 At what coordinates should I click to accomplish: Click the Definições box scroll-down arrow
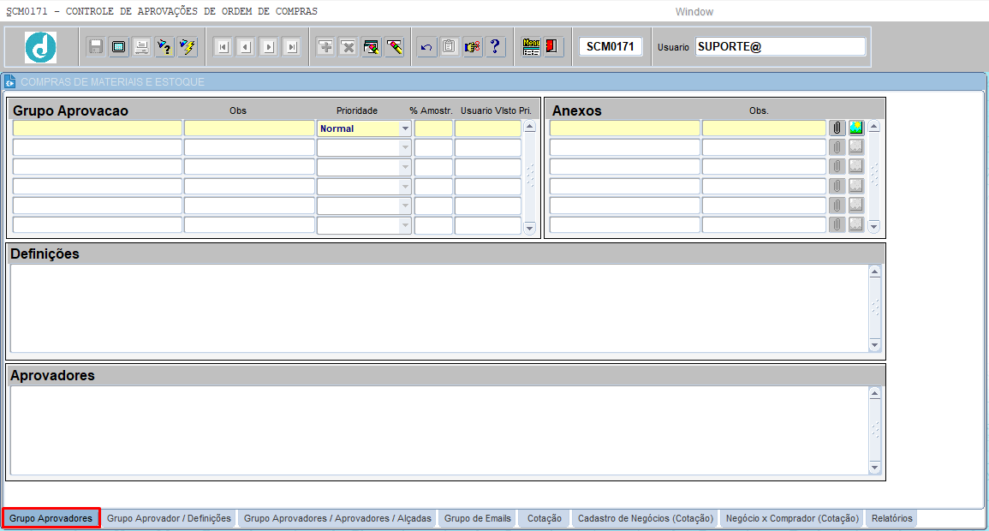click(x=875, y=345)
